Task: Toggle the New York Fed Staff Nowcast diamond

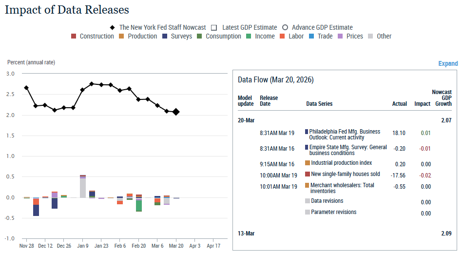Action: [x=113, y=27]
